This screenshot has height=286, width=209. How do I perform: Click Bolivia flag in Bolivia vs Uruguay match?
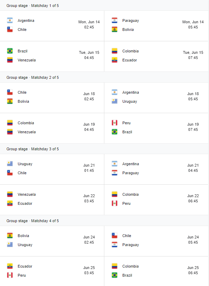click(10, 235)
